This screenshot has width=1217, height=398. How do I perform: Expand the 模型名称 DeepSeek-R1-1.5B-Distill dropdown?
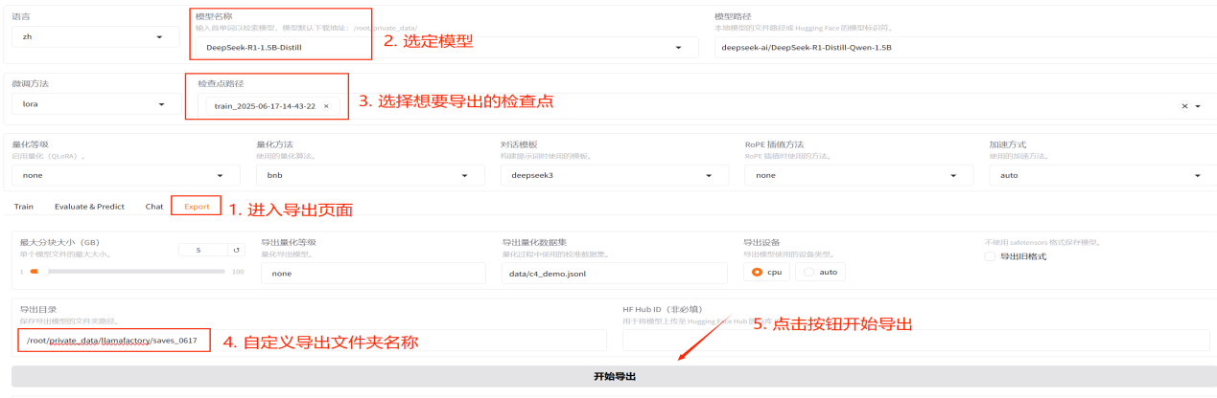coord(679,47)
